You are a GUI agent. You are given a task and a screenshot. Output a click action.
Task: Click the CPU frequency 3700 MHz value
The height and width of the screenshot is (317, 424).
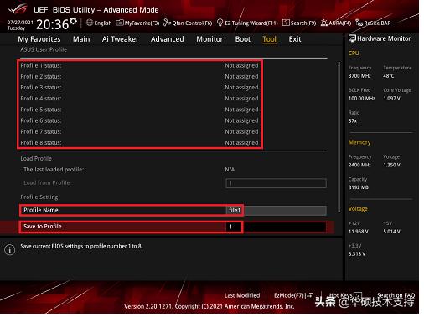(359, 76)
